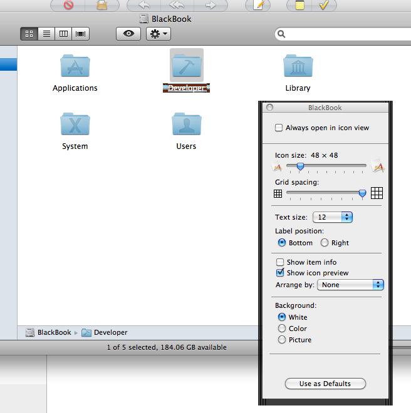This screenshot has width=411, height=413.
Task: Click the Developer folder name label
Action: (186, 88)
